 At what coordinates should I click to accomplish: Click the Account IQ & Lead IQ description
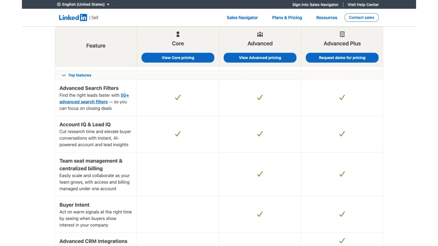[95, 138]
